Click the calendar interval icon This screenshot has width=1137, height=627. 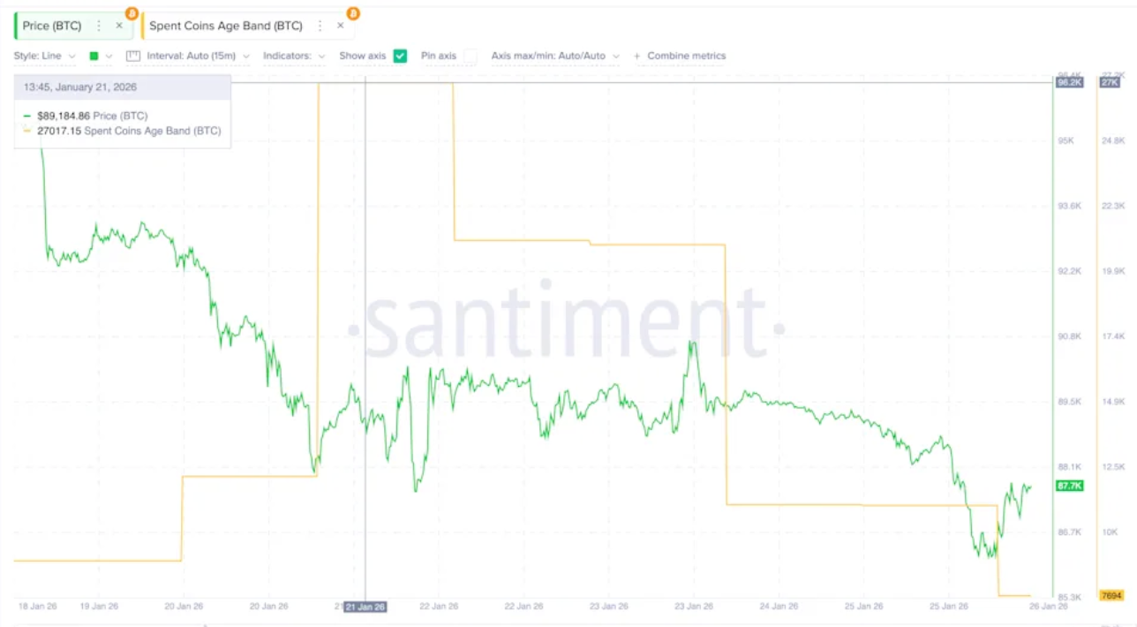click(132, 56)
